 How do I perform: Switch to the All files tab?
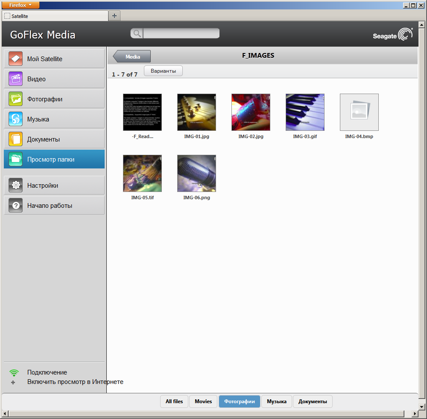pos(174,401)
